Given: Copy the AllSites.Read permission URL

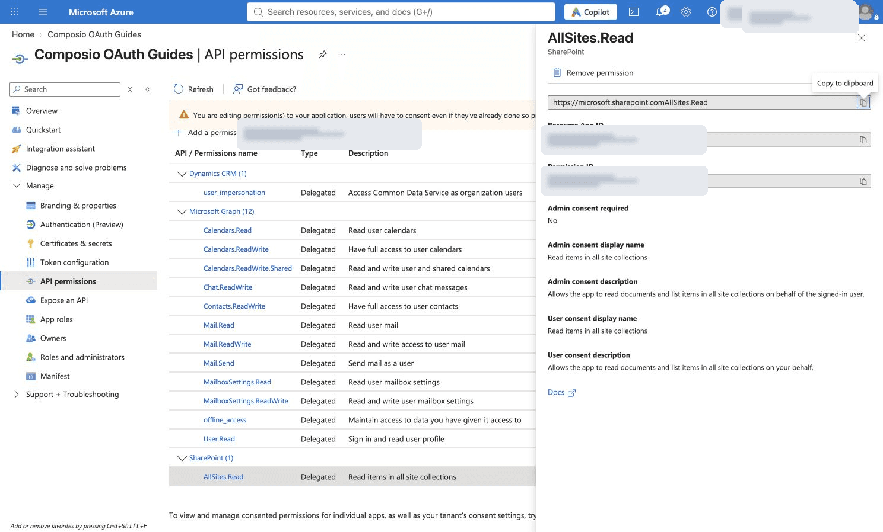Looking at the screenshot, I should pos(863,102).
